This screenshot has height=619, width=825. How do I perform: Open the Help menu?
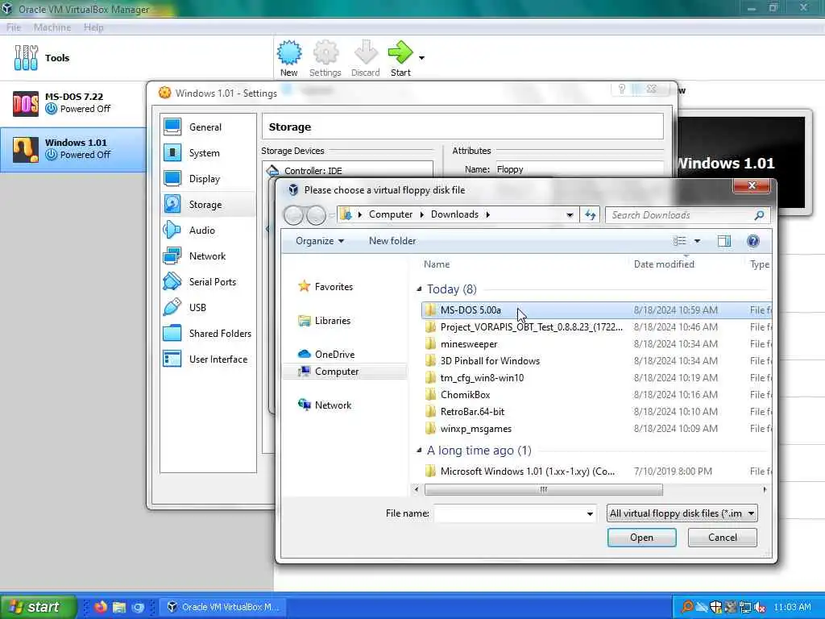(x=93, y=27)
